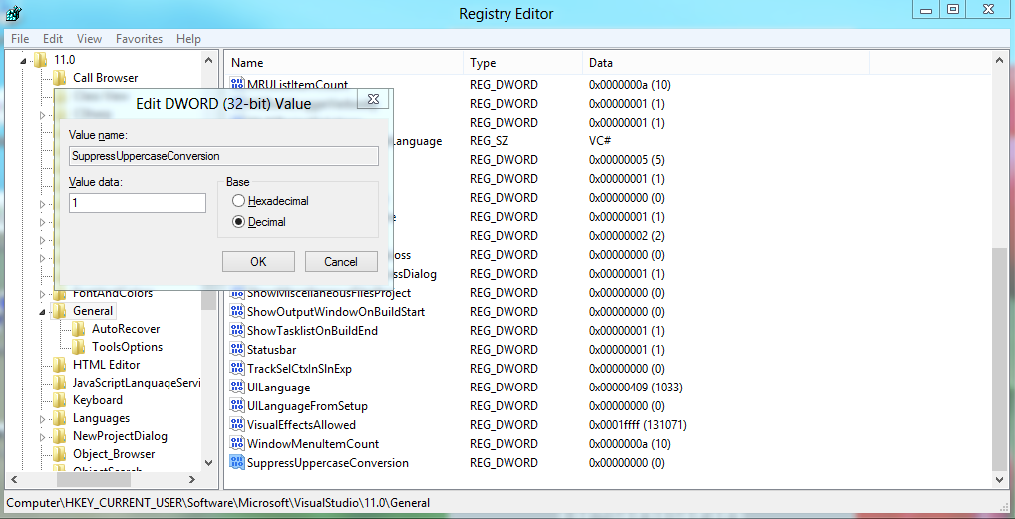1015x519 pixels.
Task: Select the UILanguage value name
Action: click(278, 388)
